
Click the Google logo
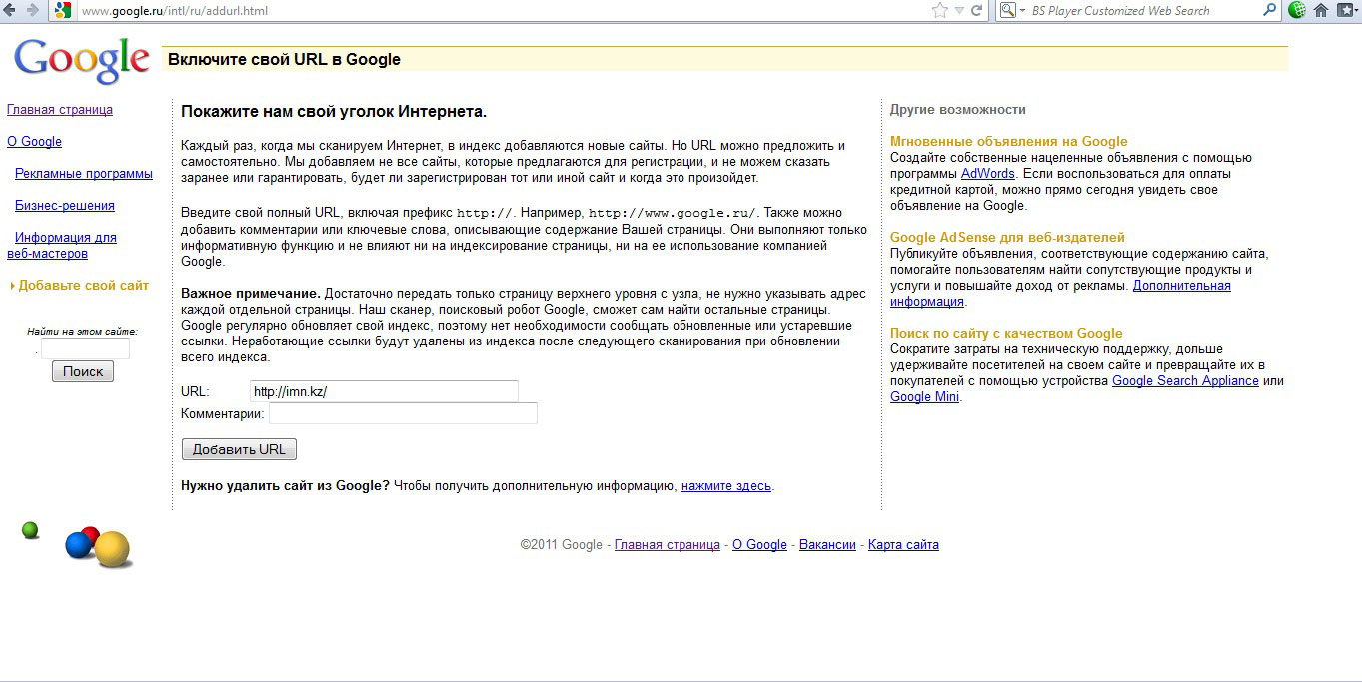tap(82, 61)
